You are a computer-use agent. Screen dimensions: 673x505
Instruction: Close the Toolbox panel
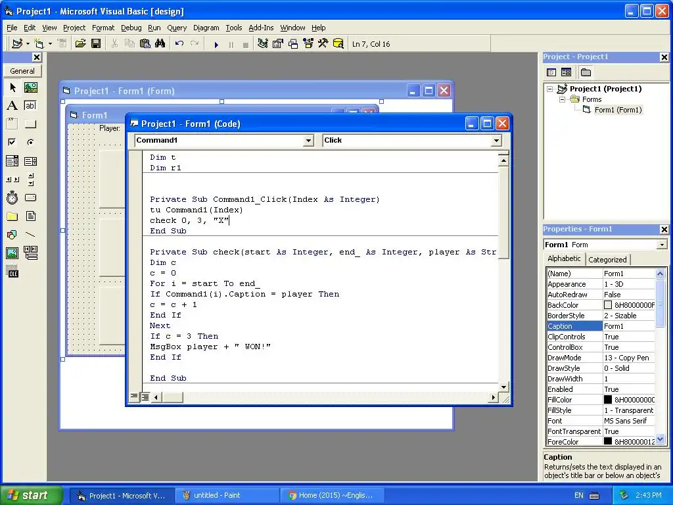pyautogui.click(x=37, y=57)
